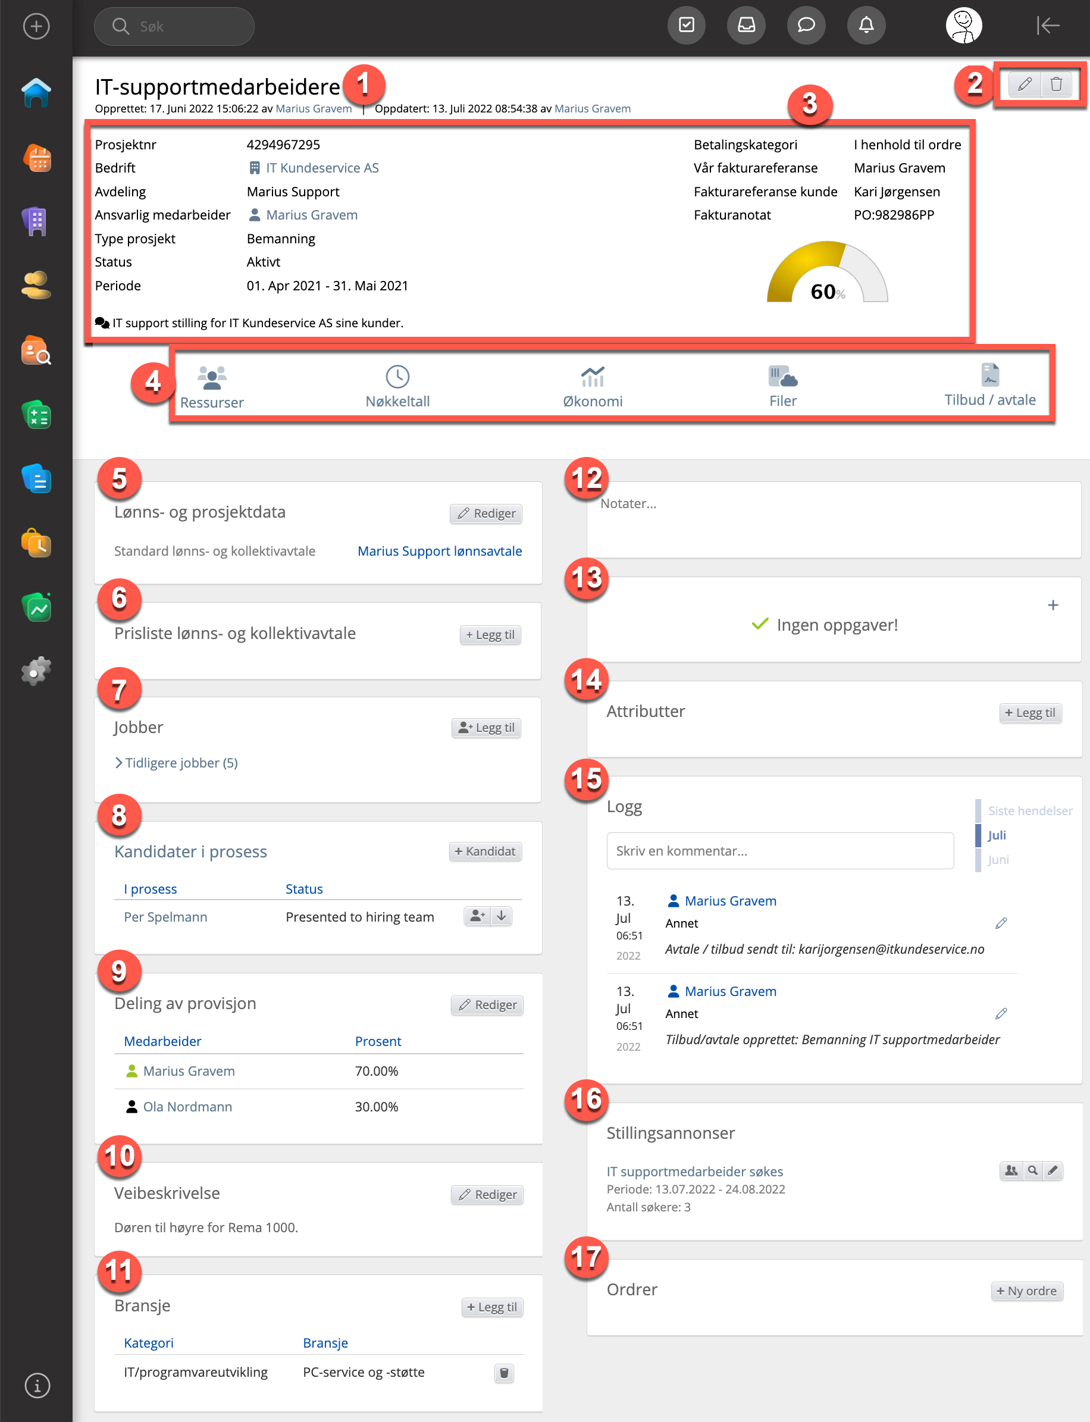Delete project using the trash icon
Screen dimensions: 1090x1422
(1056, 84)
